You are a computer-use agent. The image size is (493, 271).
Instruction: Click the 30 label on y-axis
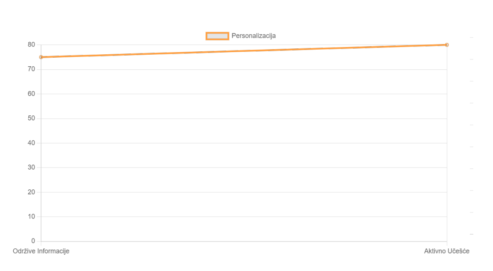coord(31,167)
